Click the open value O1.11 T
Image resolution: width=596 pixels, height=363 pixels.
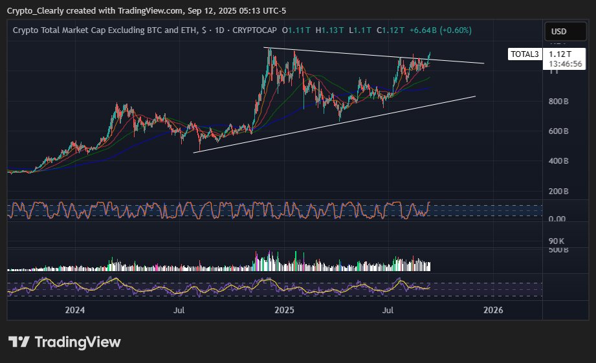click(x=296, y=30)
